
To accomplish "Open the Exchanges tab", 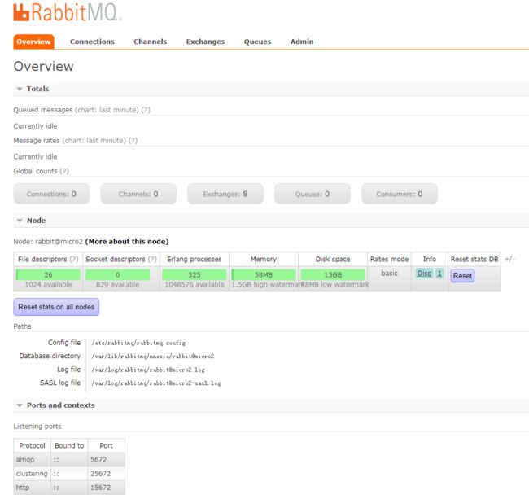I will coord(205,42).
